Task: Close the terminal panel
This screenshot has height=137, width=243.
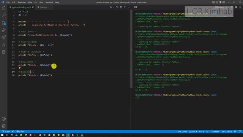Action: click(x=240, y=7)
